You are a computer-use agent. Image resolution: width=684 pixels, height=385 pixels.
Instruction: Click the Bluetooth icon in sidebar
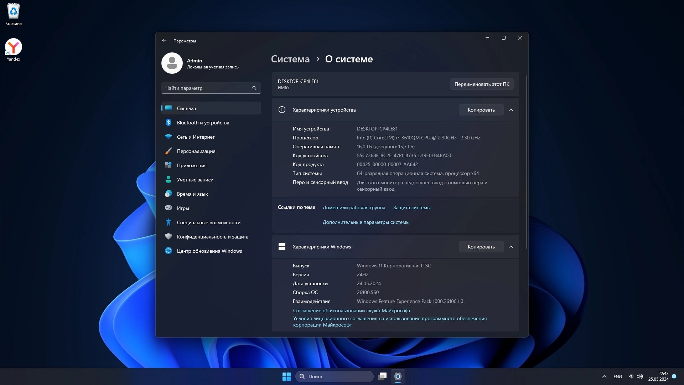pos(169,123)
